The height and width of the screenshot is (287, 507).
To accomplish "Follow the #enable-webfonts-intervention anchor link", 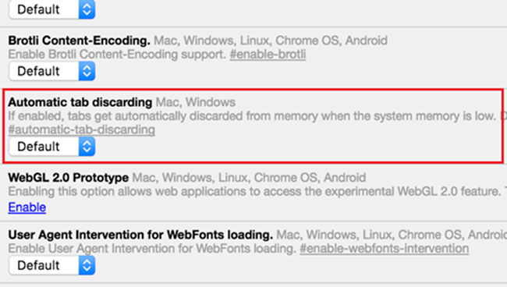I will pyautogui.click(x=384, y=249).
